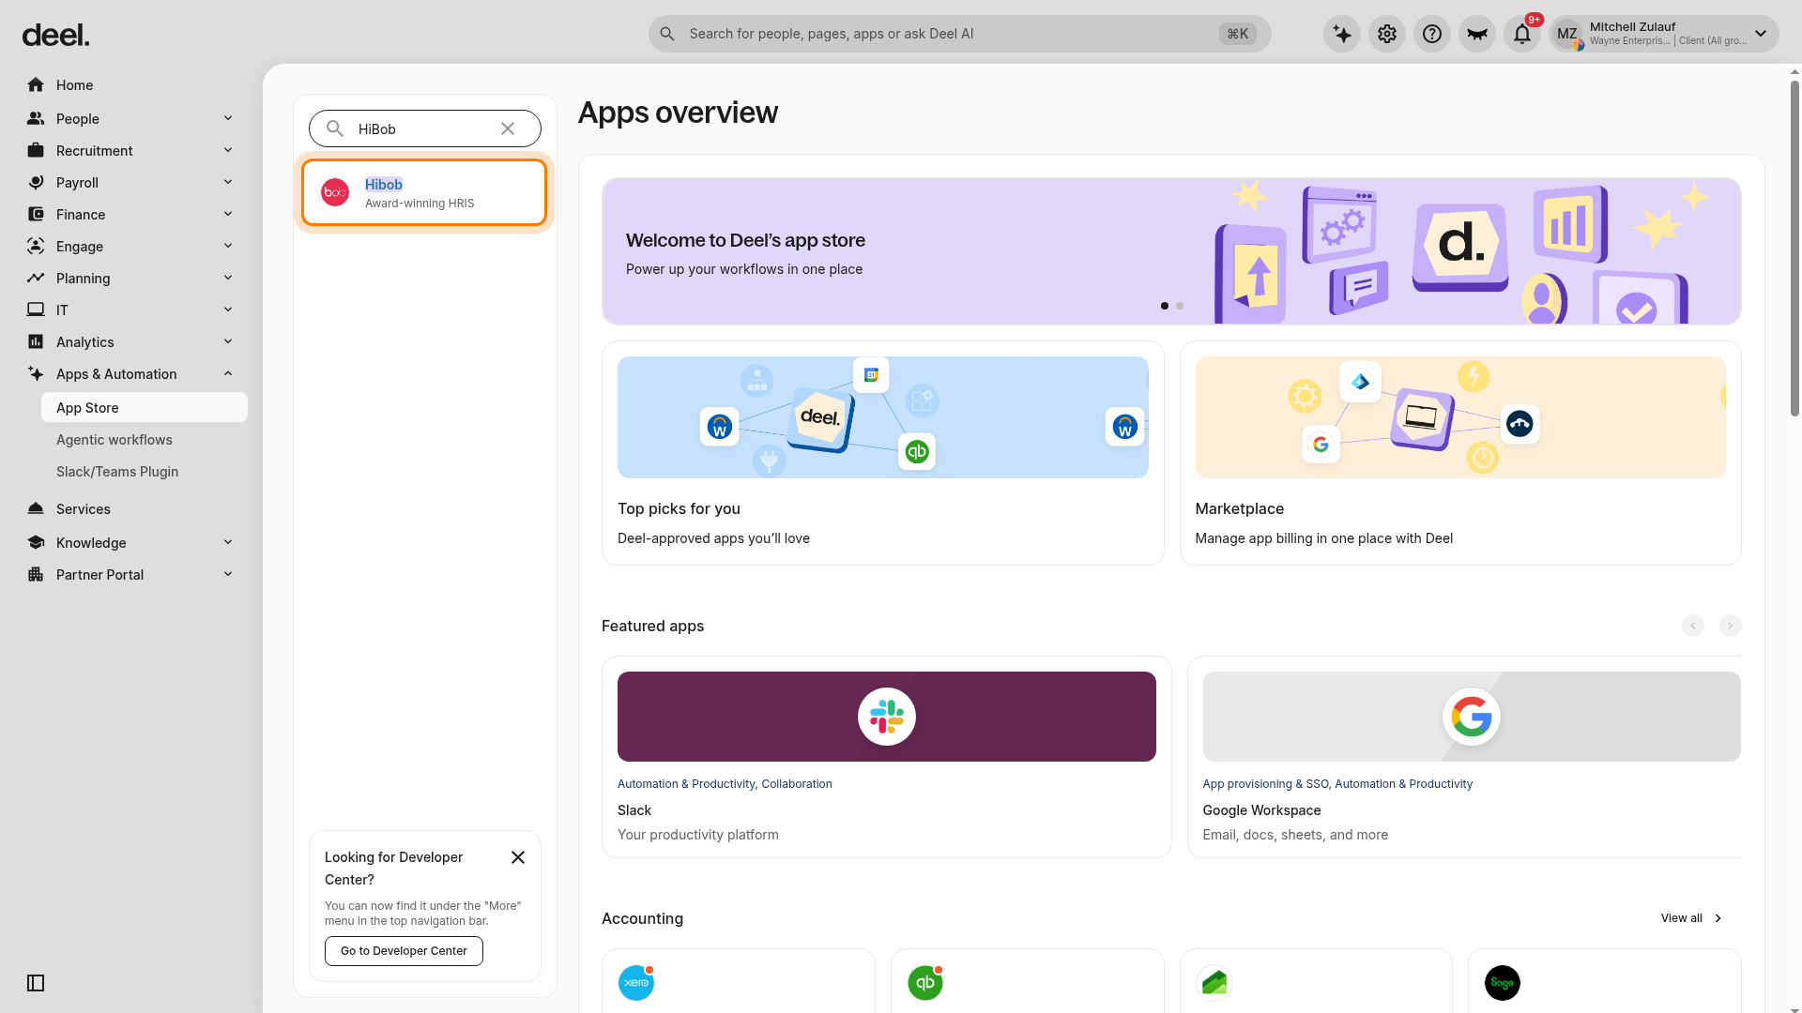Open the Hibob search result
1802x1013 pixels.
pyautogui.click(x=424, y=192)
